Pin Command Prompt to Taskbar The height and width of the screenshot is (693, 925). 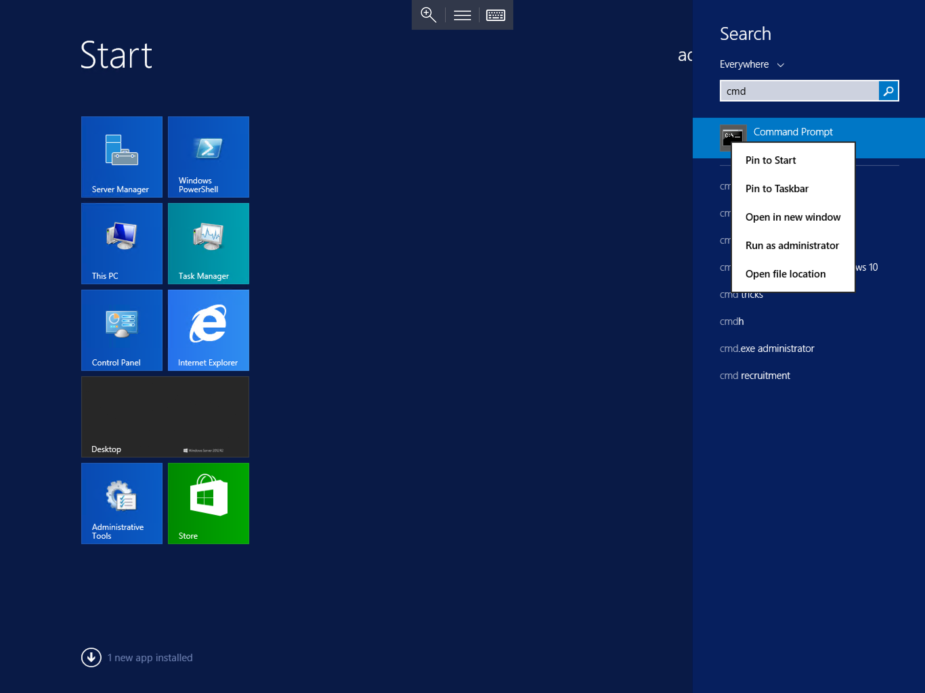(x=777, y=188)
